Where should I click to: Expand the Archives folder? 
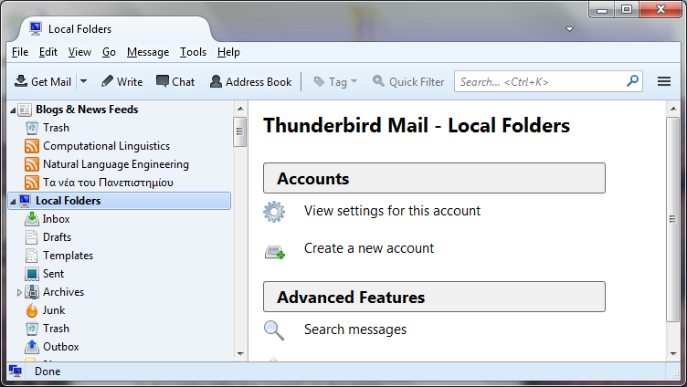click(19, 292)
